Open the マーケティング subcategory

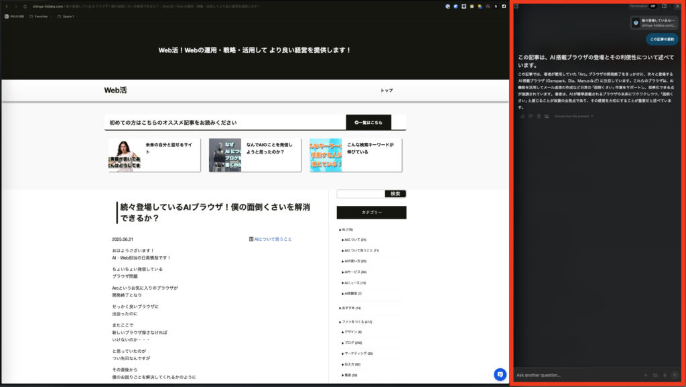358,353
